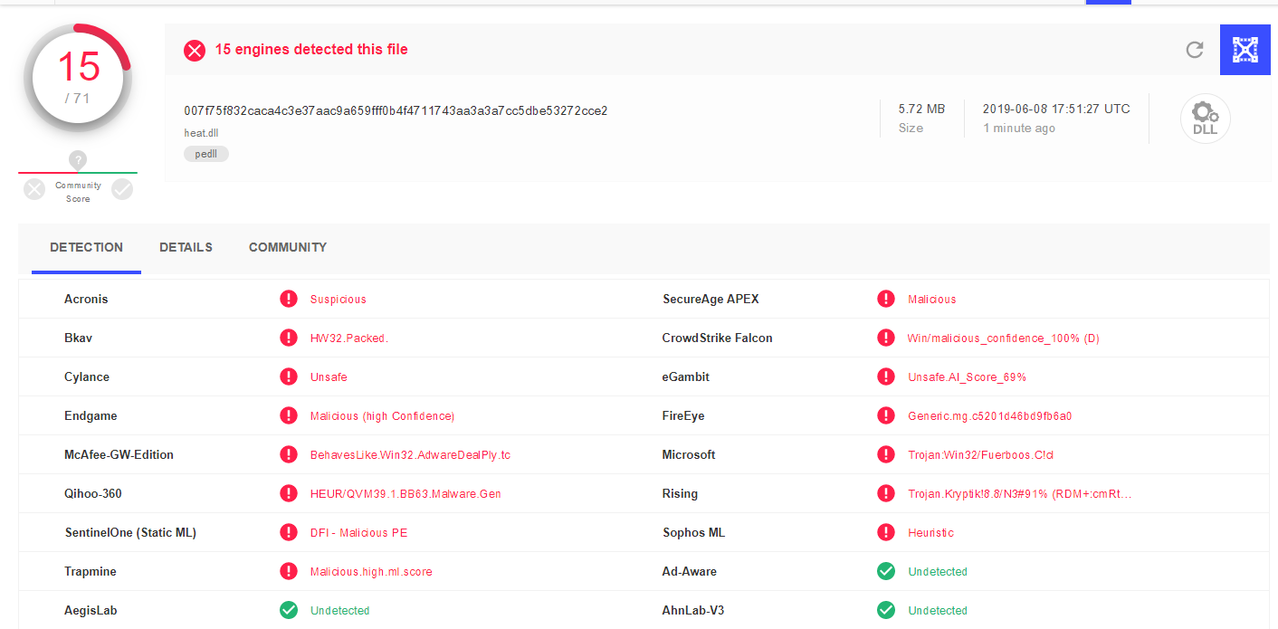Click the Bkav 'HW32.Packed.' result
This screenshot has width=1278, height=629.
[x=349, y=338]
